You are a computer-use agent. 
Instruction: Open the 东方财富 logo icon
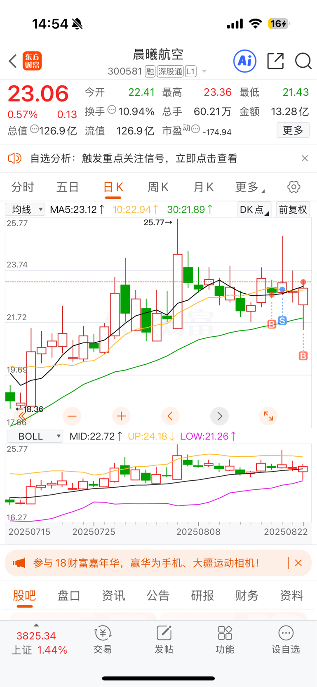(32, 61)
